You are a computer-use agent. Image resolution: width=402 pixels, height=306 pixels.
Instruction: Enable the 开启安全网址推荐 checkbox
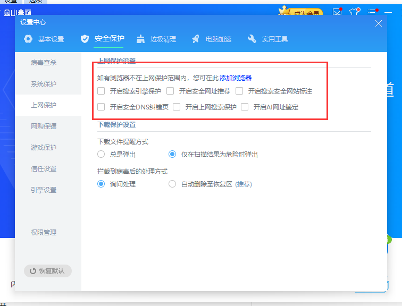170,91
